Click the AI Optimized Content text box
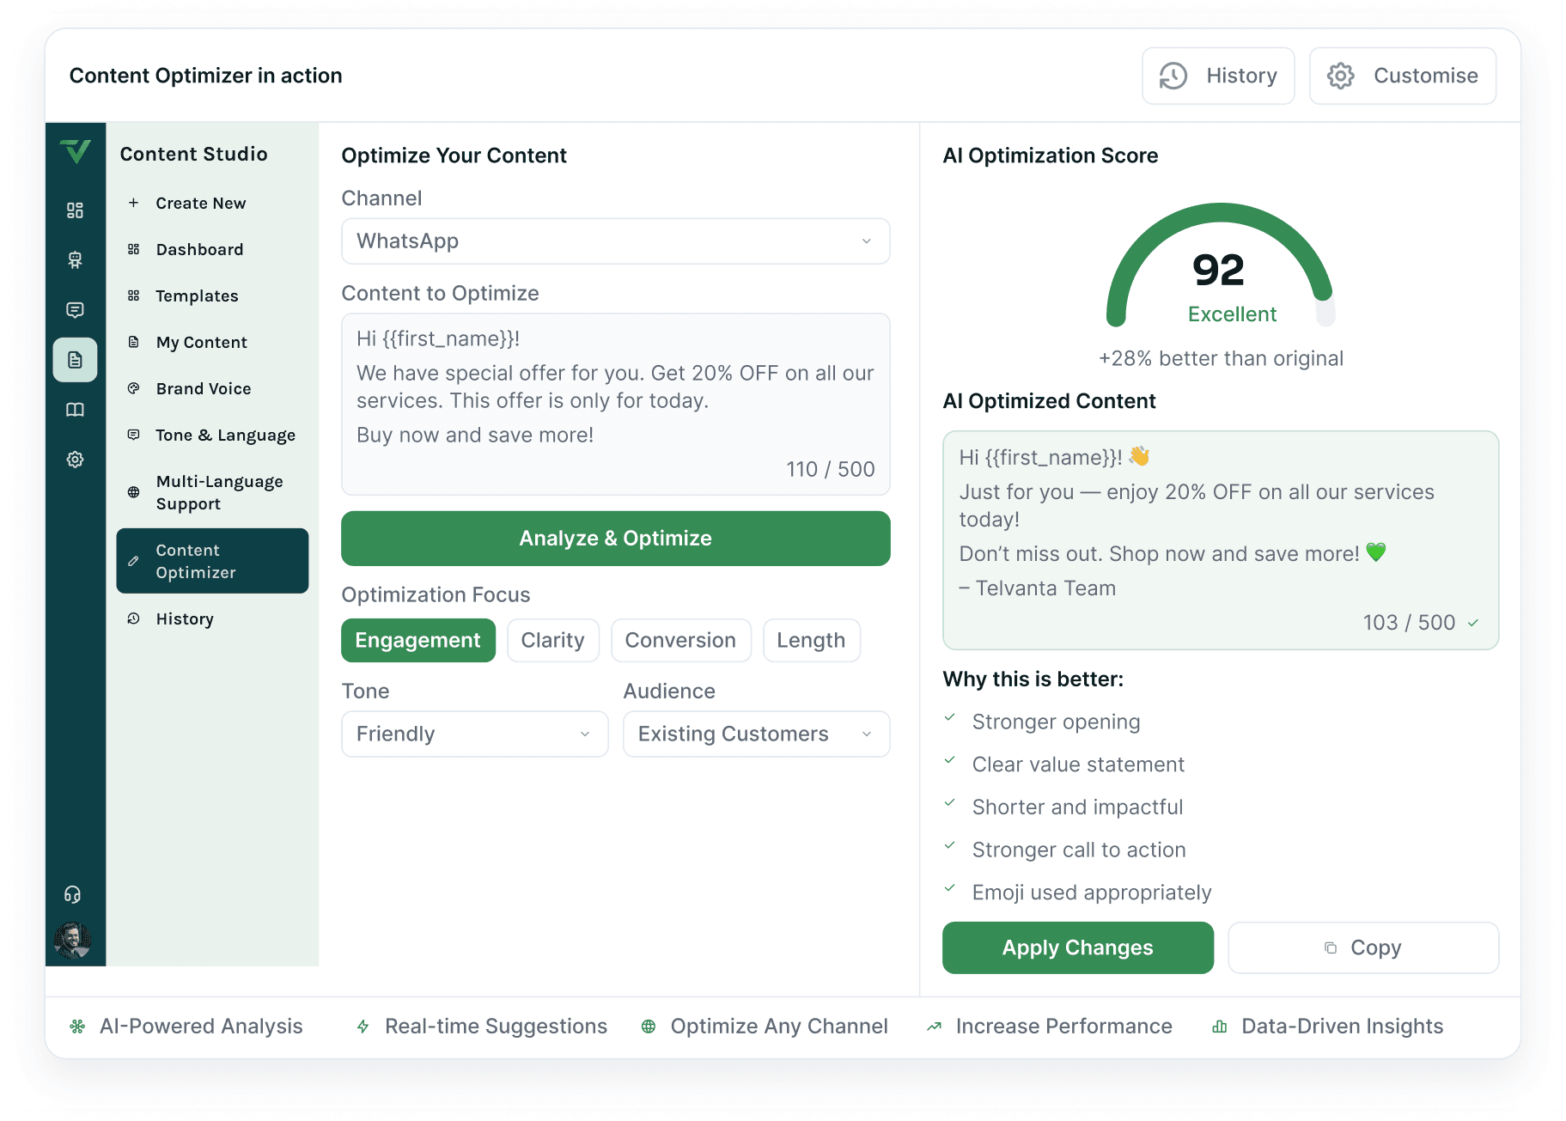 (1220, 539)
